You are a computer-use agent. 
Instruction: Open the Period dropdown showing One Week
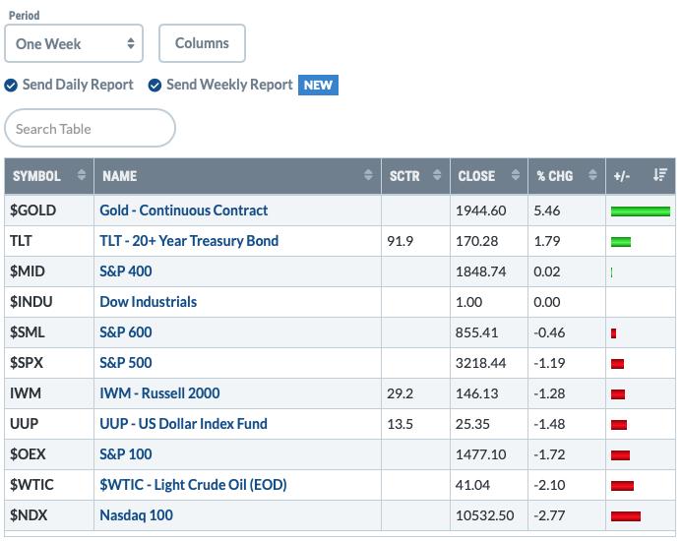pos(74,43)
